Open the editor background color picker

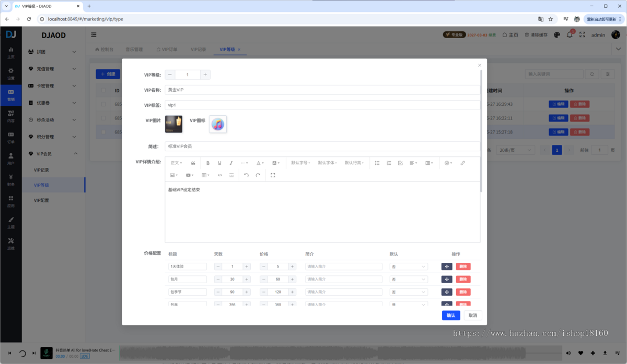click(x=276, y=163)
